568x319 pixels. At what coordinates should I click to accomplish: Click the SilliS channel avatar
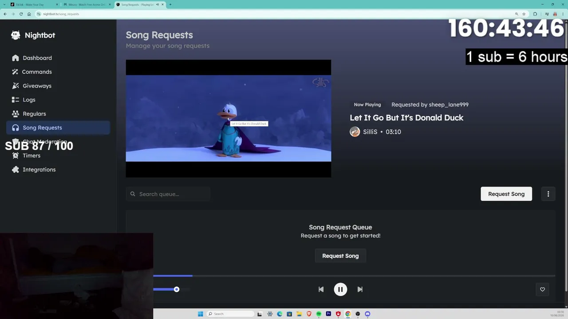[x=355, y=132]
